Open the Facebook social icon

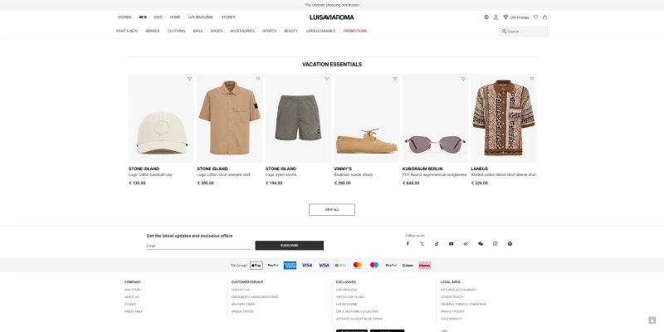(x=408, y=244)
